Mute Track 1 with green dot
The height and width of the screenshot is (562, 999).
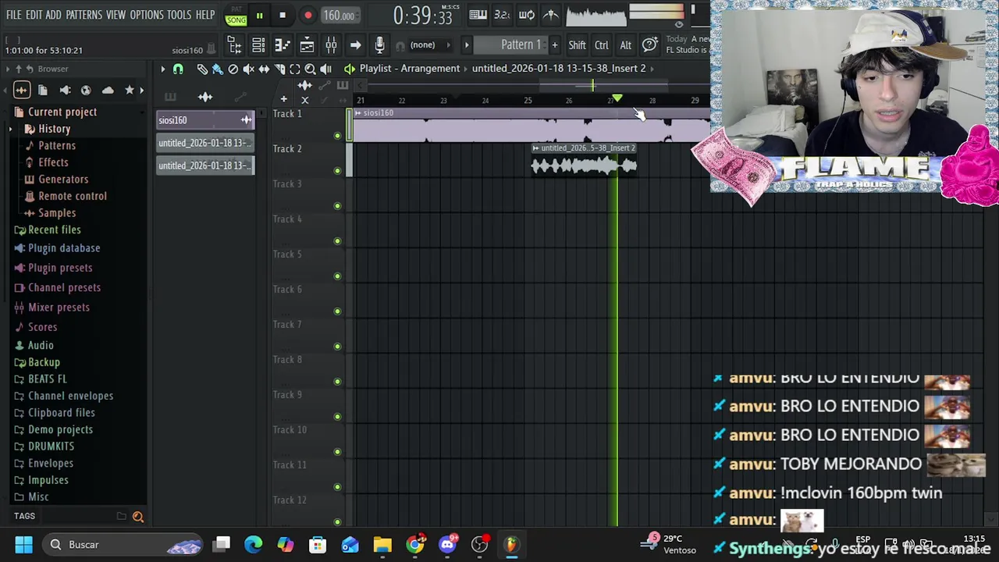pos(337,136)
